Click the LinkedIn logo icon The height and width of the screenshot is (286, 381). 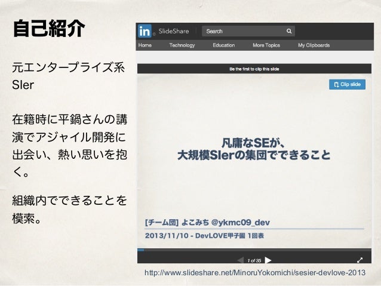[145, 31]
